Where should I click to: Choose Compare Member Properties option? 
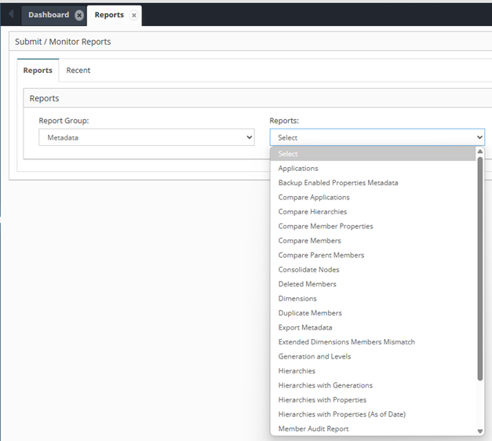(x=373, y=226)
